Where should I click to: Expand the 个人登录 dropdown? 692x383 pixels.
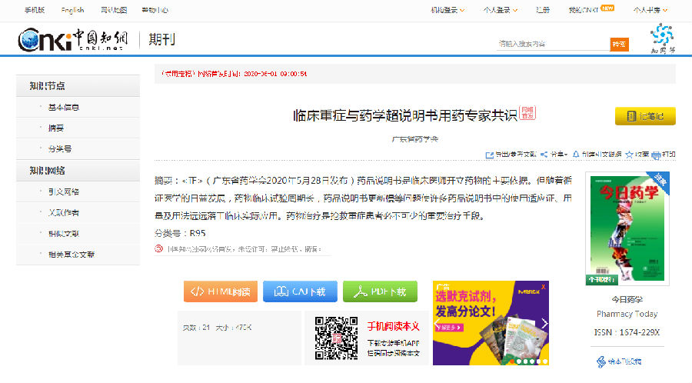(x=500, y=10)
